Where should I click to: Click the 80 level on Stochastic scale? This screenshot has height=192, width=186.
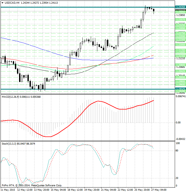click(x=177, y=151)
